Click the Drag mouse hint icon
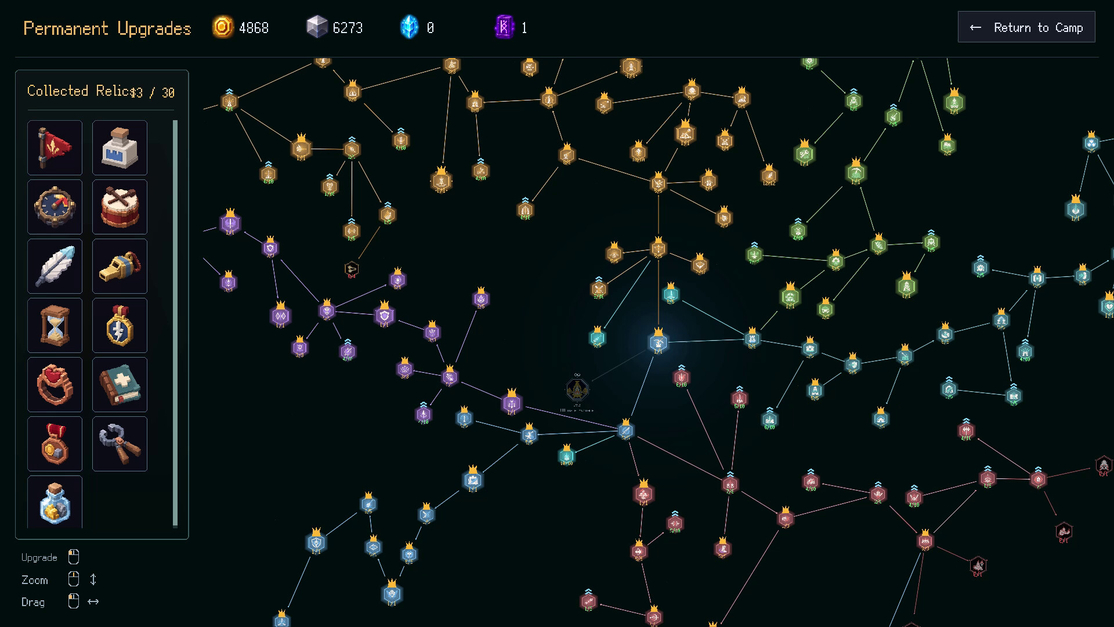The height and width of the screenshot is (627, 1114). (x=74, y=601)
